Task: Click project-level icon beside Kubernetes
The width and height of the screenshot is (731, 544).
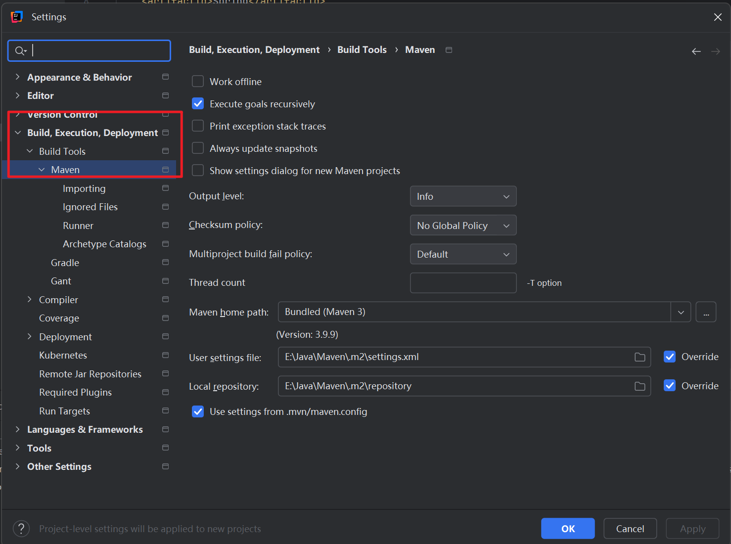Action: pyautogui.click(x=166, y=355)
